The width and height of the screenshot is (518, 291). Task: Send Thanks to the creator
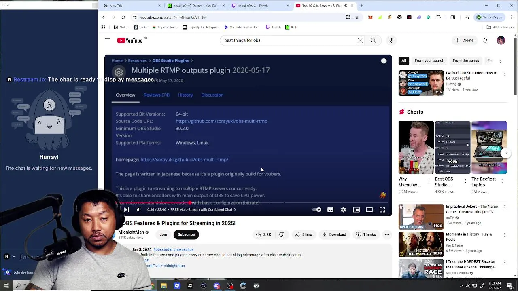click(x=365, y=234)
